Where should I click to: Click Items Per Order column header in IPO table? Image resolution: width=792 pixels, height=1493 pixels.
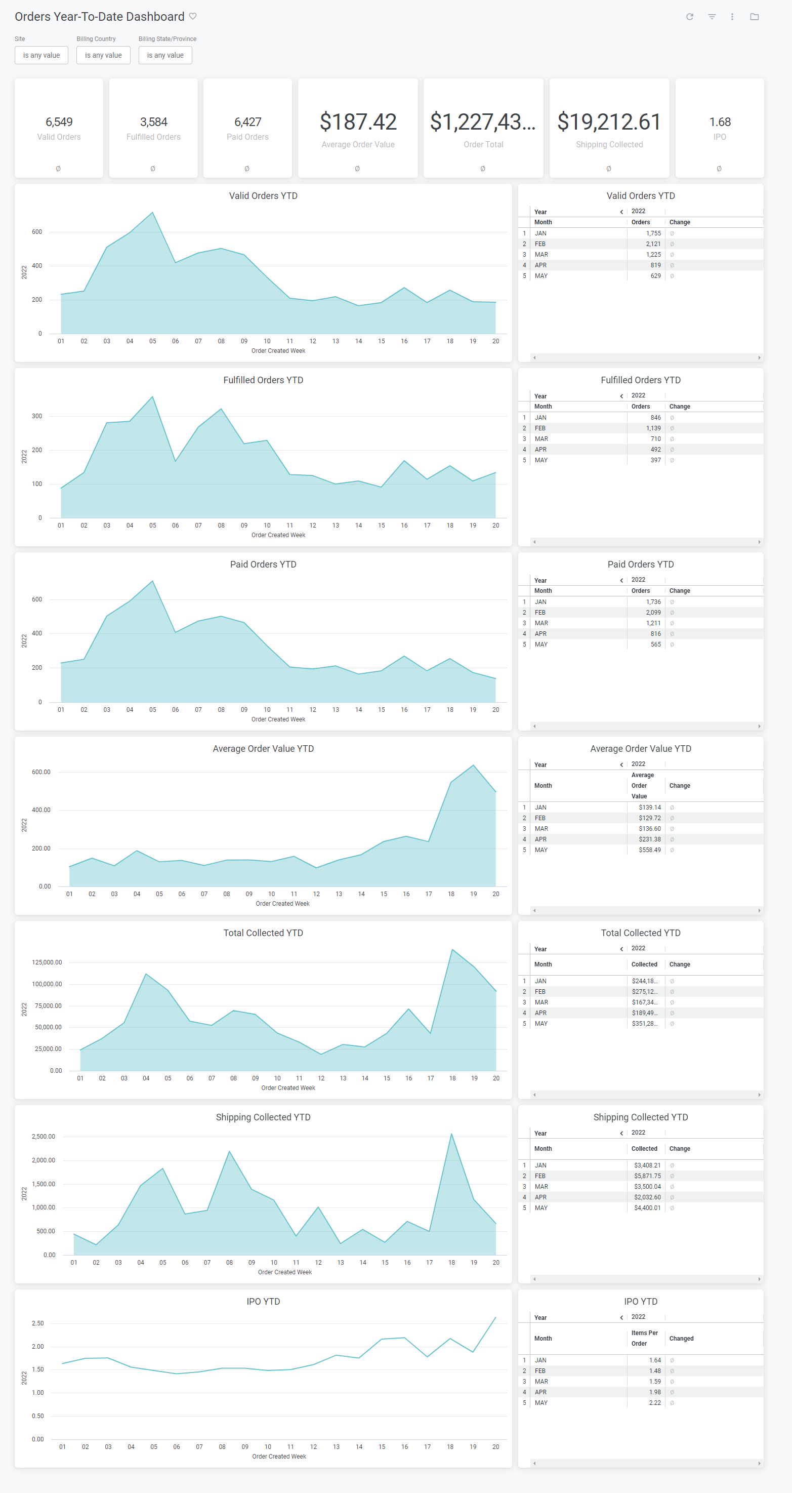(645, 1338)
